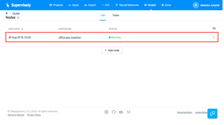Open the Import section
Image resolution: width=224 pixels, height=125 pixels.
tap(90, 5)
